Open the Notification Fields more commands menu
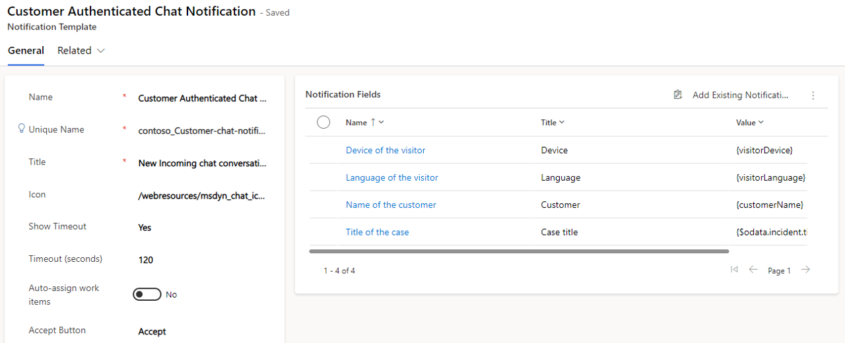 pos(813,95)
